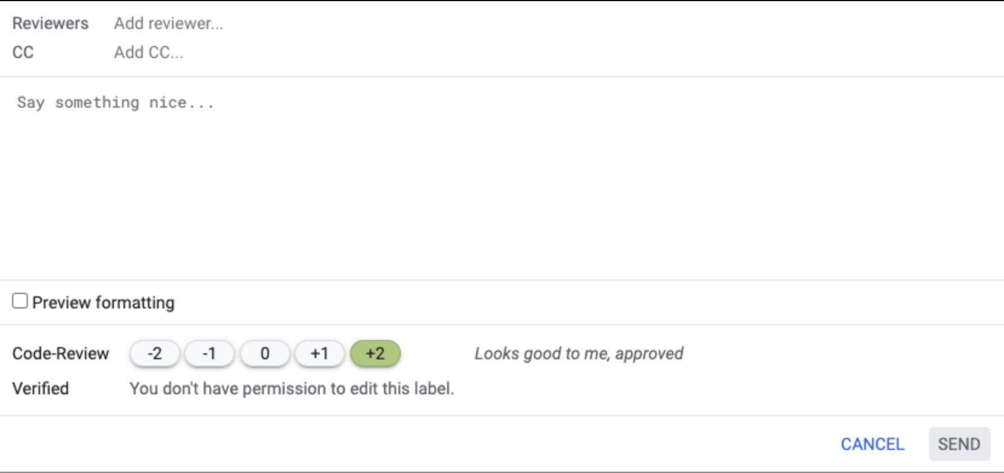Click the Looks good to me, approved text
The height and width of the screenshot is (473, 1004).
[x=578, y=353]
